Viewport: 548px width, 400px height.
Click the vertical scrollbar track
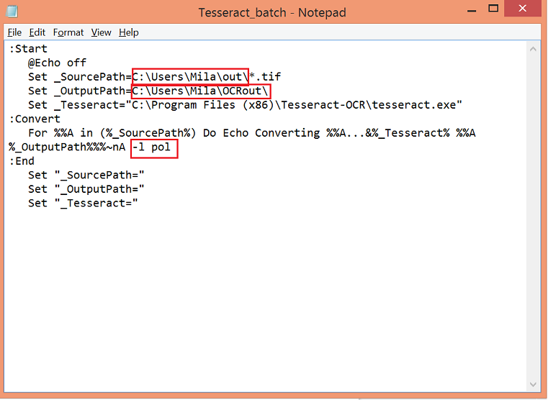tap(534, 216)
